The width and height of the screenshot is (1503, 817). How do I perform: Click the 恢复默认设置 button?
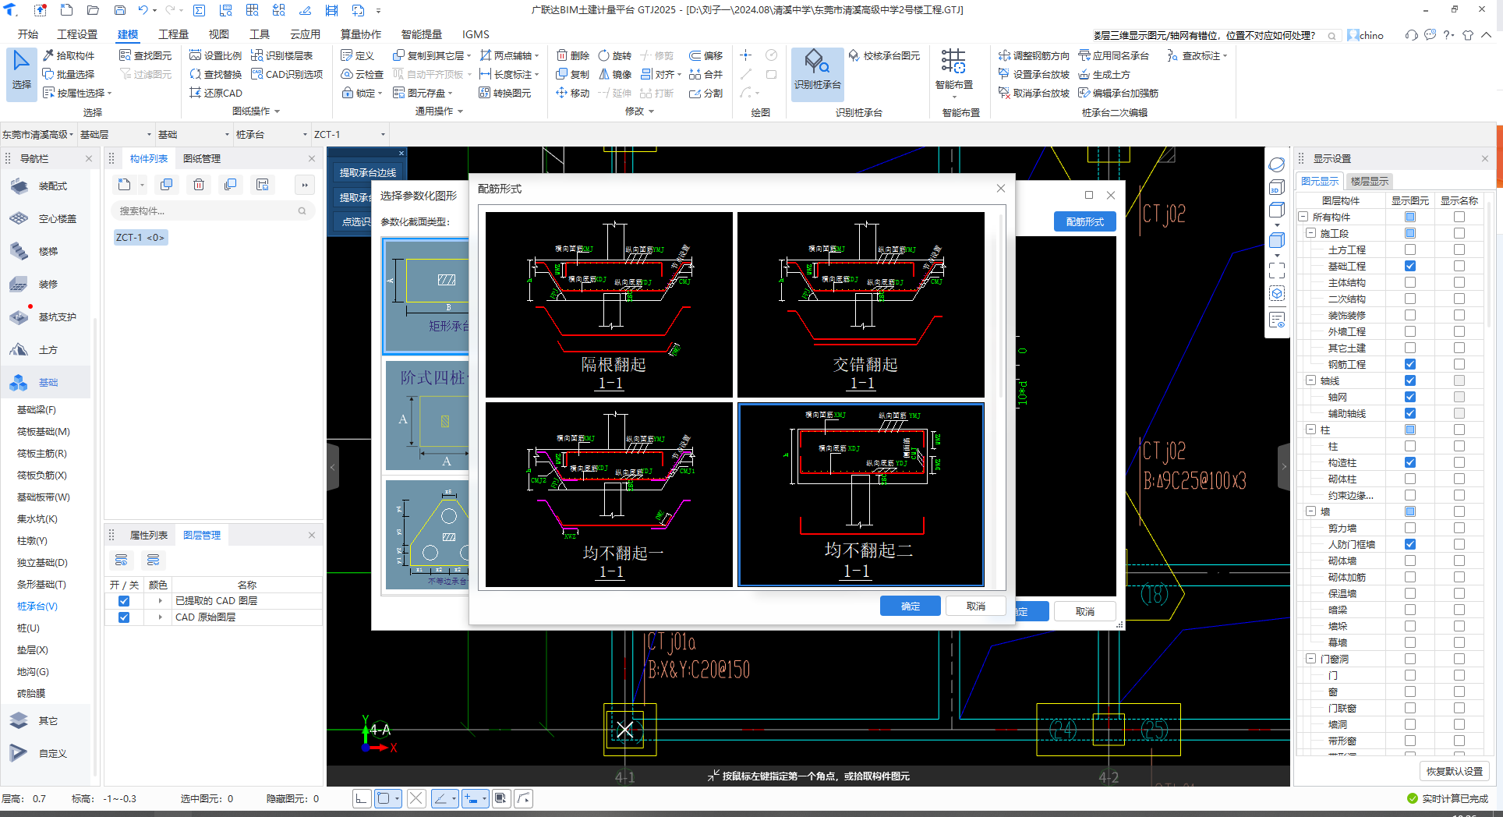tap(1454, 771)
